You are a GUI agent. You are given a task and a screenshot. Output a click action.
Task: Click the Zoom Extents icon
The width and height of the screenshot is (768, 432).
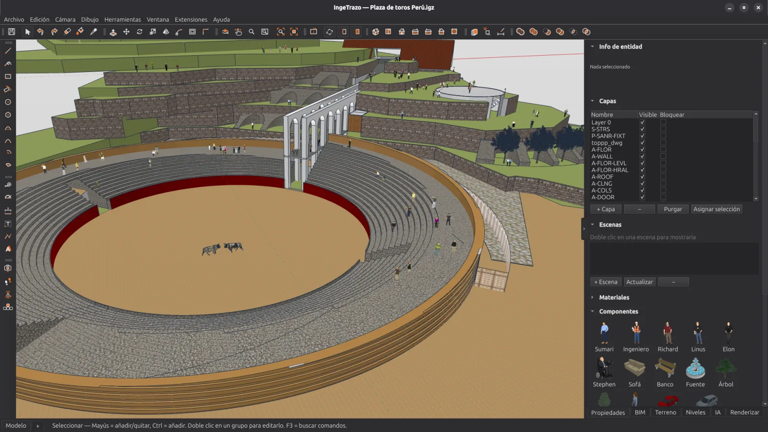[281, 32]
